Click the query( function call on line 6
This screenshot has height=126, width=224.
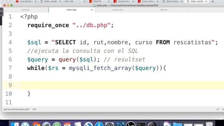(67, 59)
